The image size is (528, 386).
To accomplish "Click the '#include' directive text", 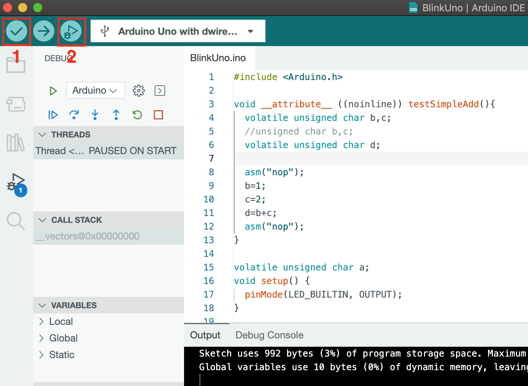I will coord(255,77).
